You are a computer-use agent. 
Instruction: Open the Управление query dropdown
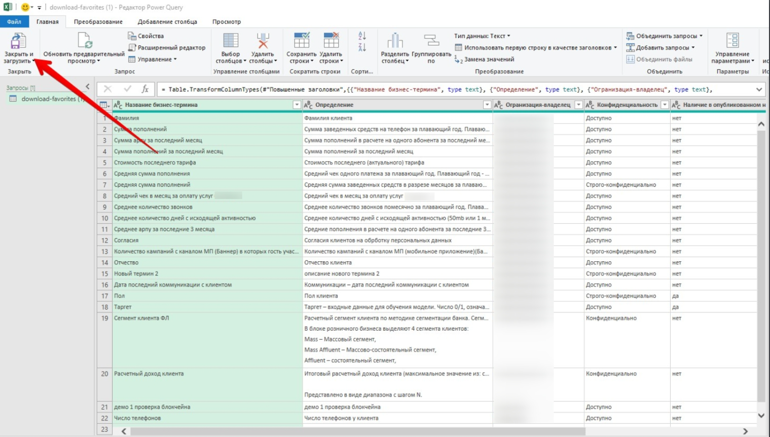[x=153, y=59]
